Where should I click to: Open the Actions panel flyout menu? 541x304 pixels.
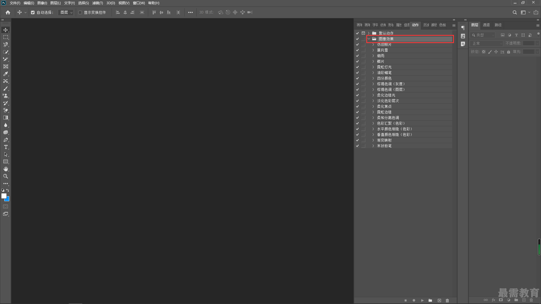pyautogui.click(x=454, y=25)
